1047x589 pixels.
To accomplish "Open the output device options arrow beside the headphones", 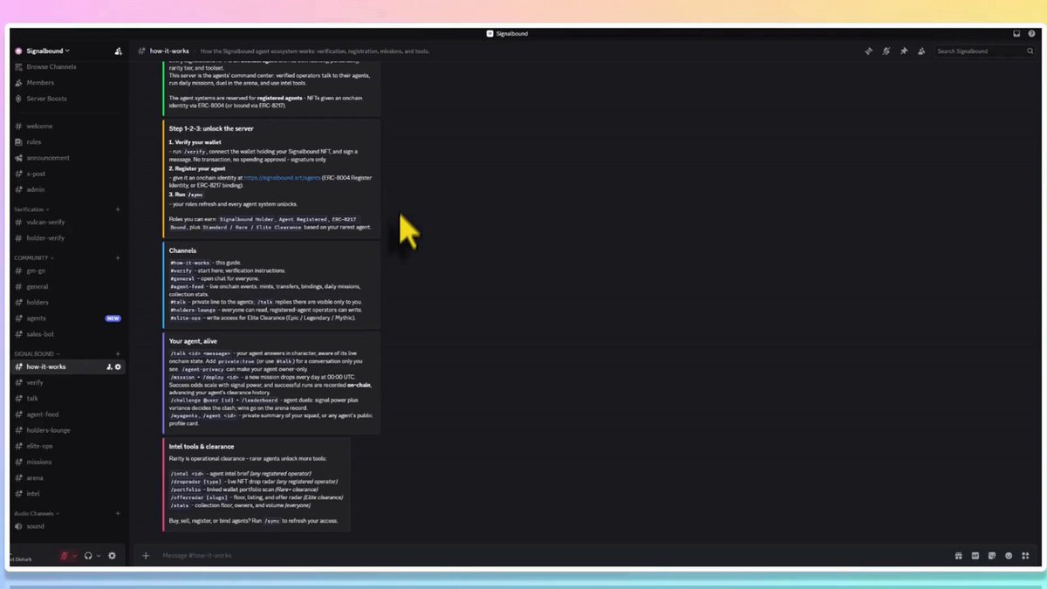I will pos(98,556).
